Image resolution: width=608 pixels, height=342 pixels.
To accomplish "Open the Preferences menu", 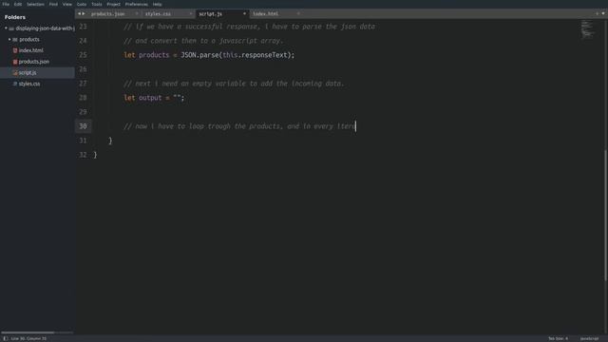I will coord(137,4).
